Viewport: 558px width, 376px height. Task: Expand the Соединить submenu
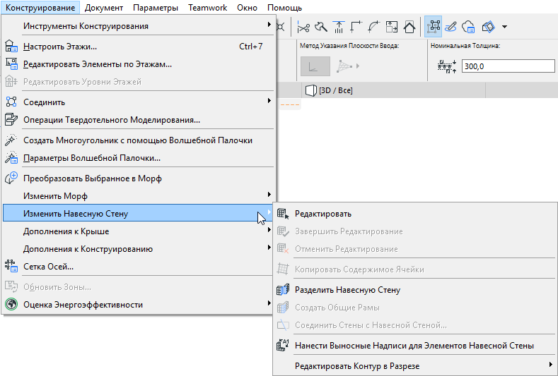pyautogui.click(x=138, y=102)
